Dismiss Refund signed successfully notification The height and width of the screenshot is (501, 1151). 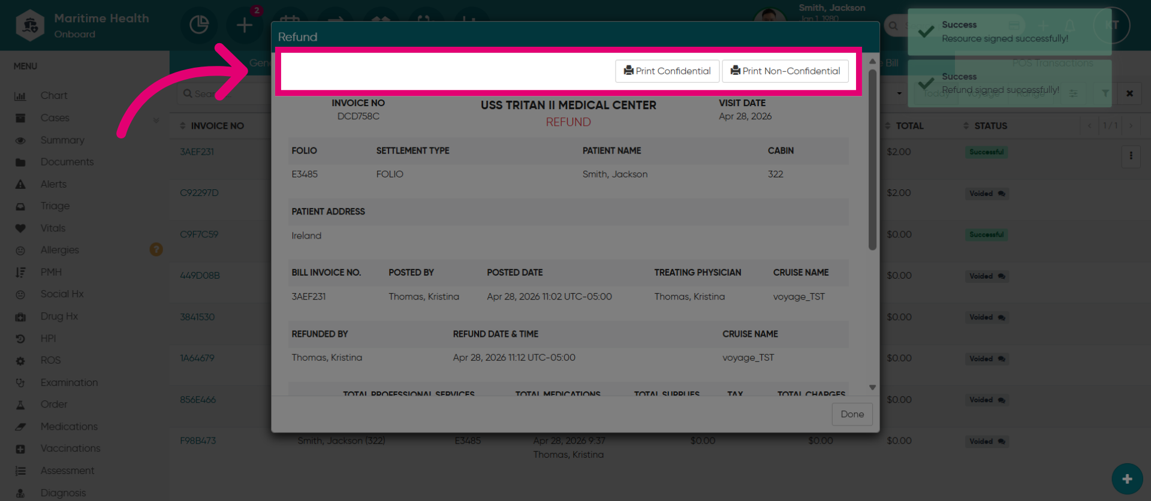[x=1010, y=83]
